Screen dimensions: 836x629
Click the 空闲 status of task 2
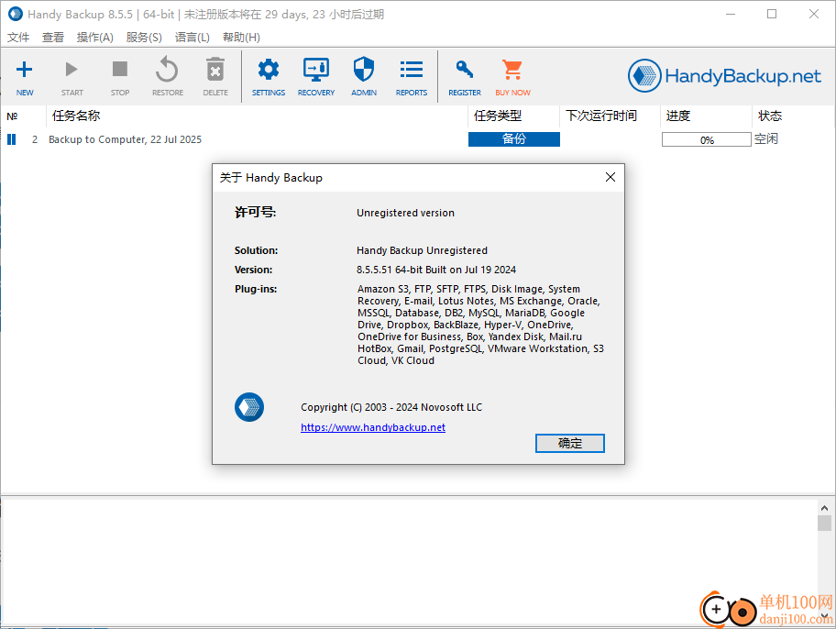point(766,139)
